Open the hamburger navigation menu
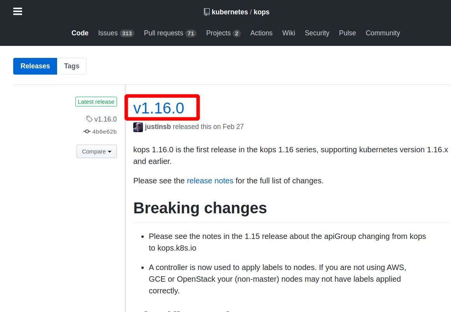The width and height of the screenshot is (451, 312). pyautogui.click(x=17, y=12)
